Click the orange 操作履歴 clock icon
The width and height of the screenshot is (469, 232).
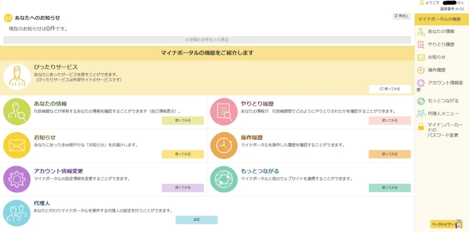224,146
